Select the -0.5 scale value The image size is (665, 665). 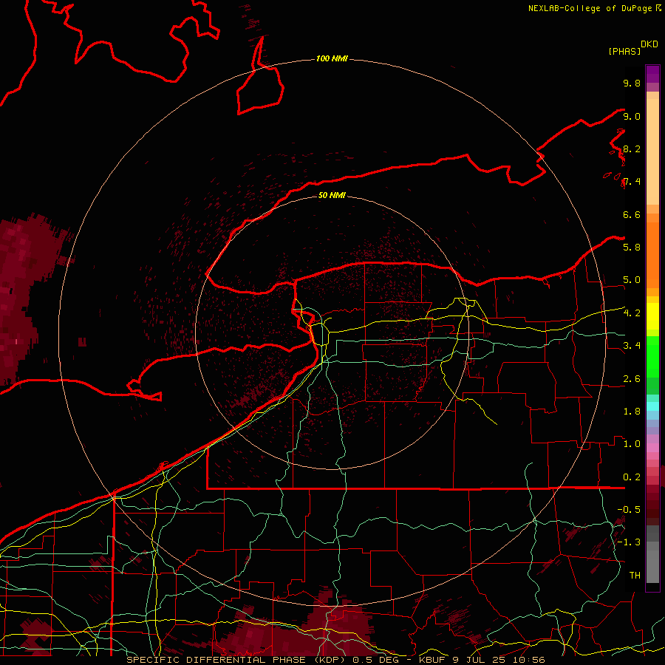tap(629, 510)
